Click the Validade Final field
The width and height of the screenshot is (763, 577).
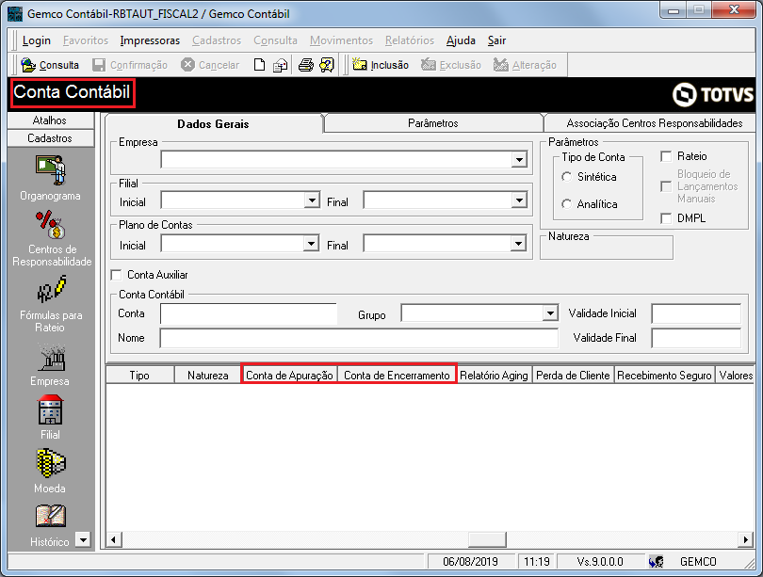click(x=696, y=338)
